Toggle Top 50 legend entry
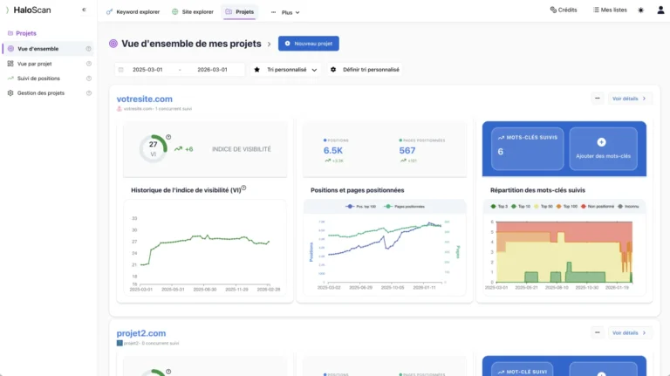 [x=543, y=207]
